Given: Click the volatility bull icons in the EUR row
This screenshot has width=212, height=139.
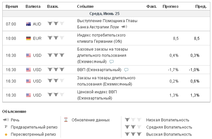Looking at the screenshot, I should [55, 38].
